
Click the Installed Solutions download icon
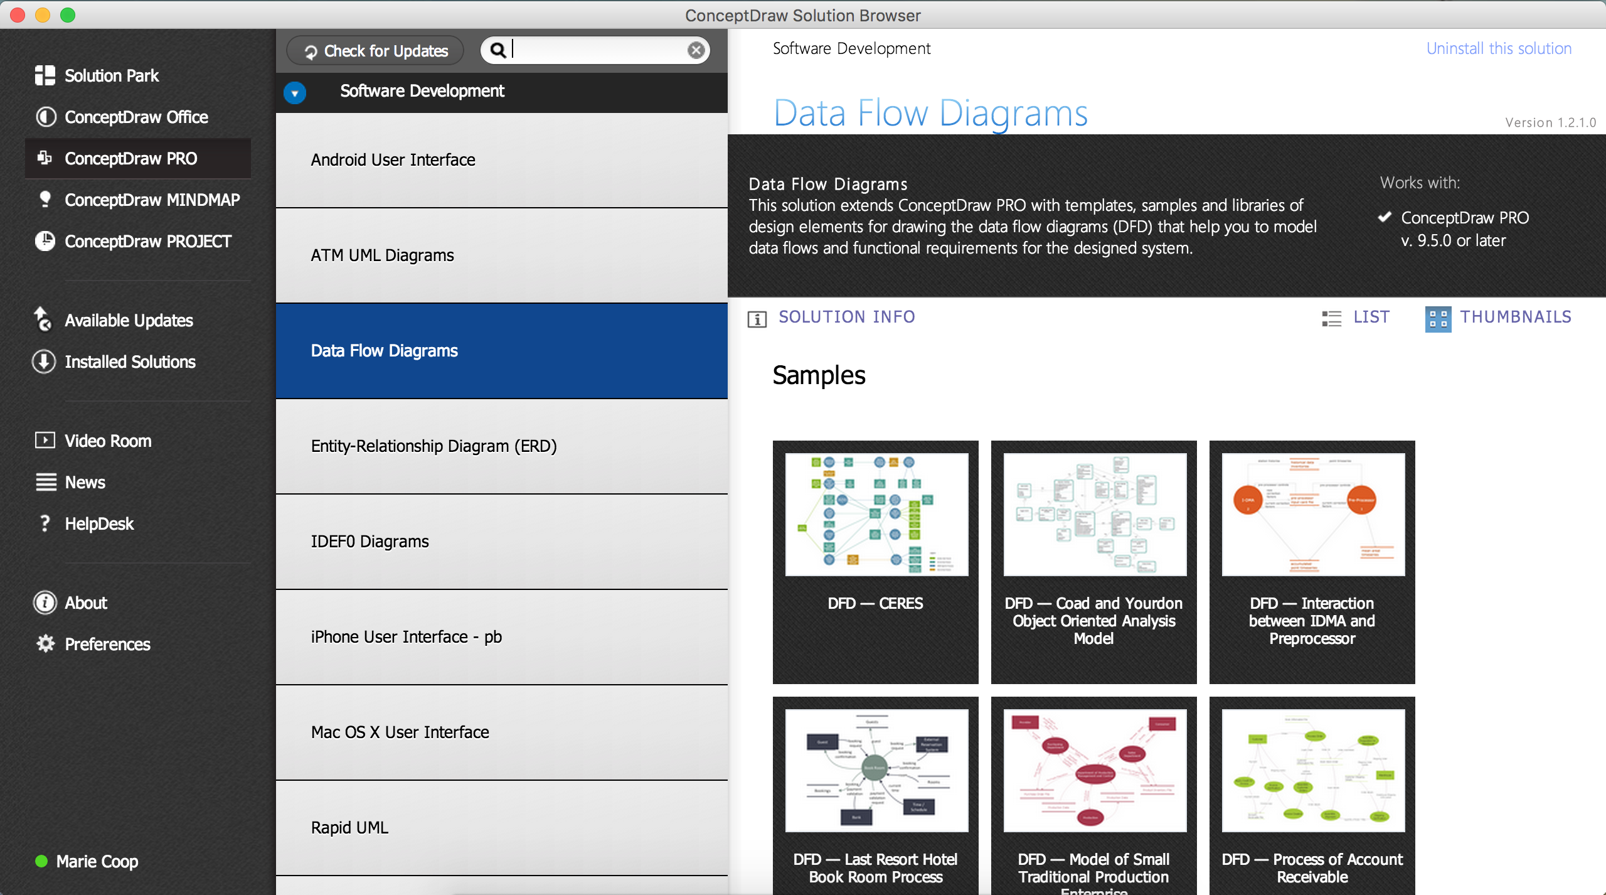44,362
